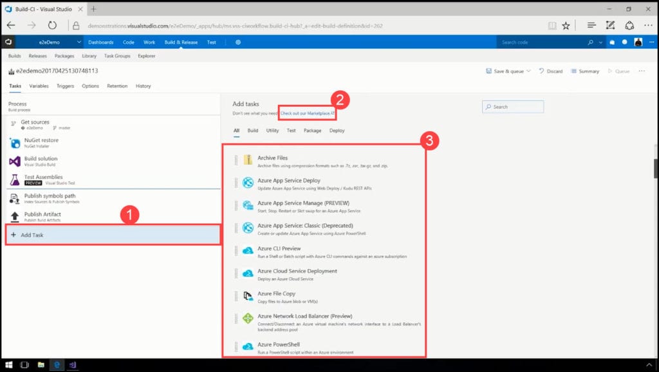Open the Build & Release hub

[181, 42]
